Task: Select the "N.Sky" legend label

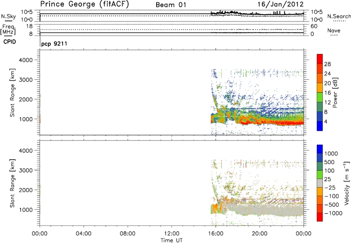Action: pyautogui.click(x=8, y=16)
